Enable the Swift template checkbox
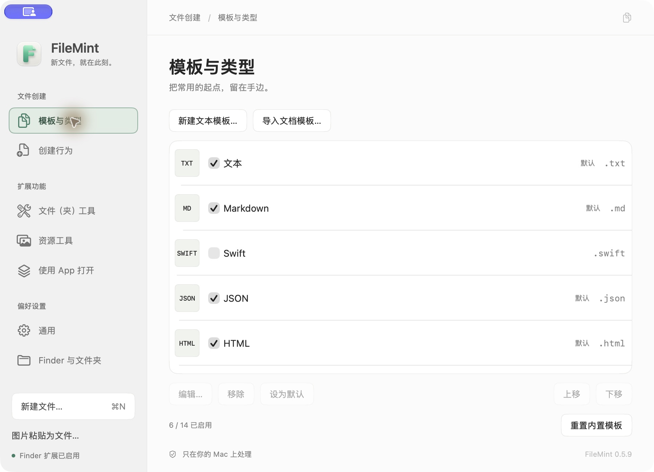The image size is (654, 472). (214, 253)
